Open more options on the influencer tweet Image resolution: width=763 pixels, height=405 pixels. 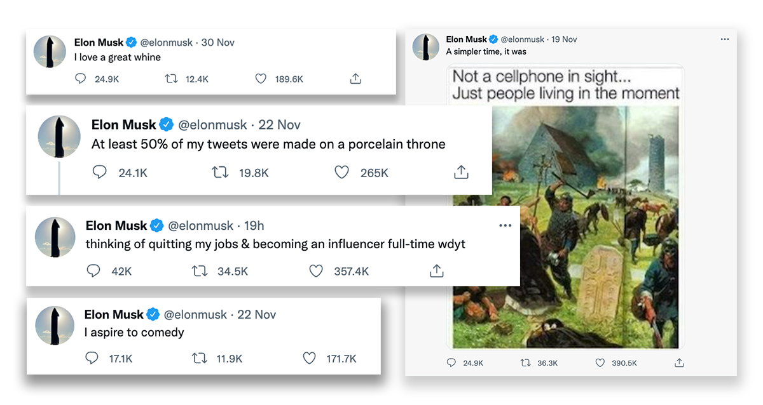tap(505, 225)
